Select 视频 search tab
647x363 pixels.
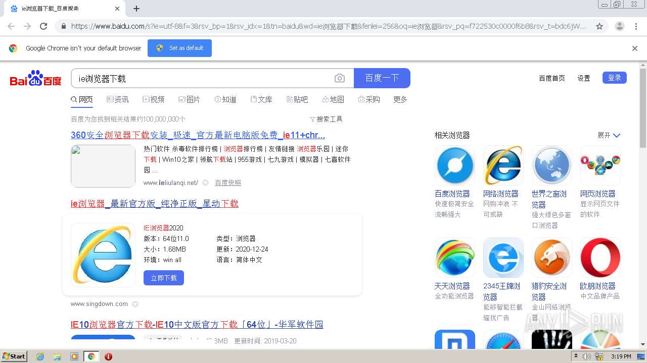tap(154, 100)
